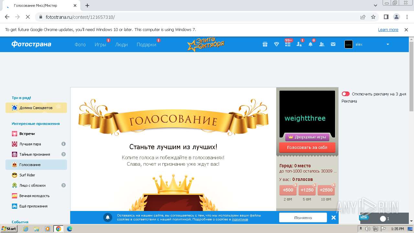Select Голосование app in sidebar
The height and width of the screenshot is (233, 414).
click(36, 165)
